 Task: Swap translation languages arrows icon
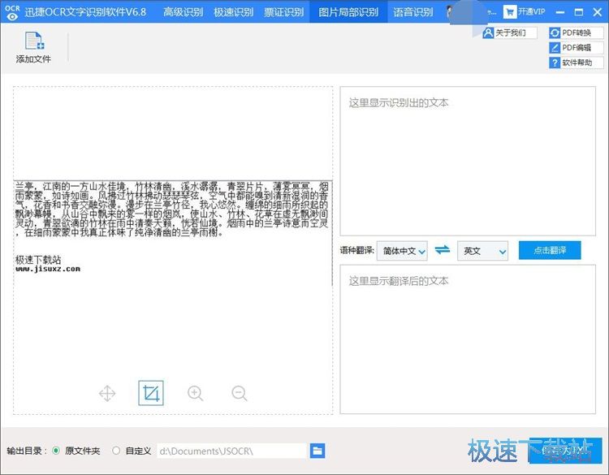click(443, 250)
